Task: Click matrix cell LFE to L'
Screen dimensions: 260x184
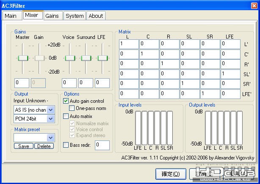Action: 230,44
